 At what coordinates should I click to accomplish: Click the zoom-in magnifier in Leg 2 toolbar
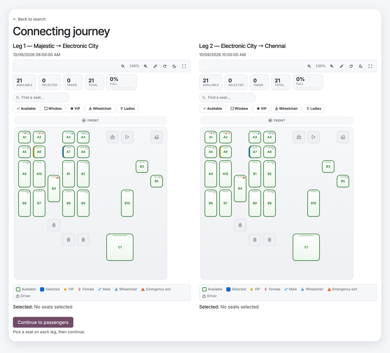click(x=332, y=66)
